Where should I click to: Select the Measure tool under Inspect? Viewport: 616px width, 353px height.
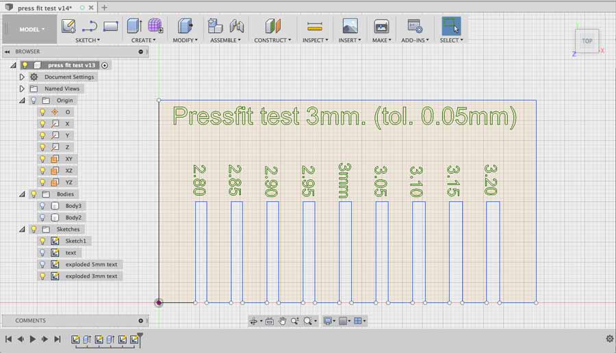(314, 26)
